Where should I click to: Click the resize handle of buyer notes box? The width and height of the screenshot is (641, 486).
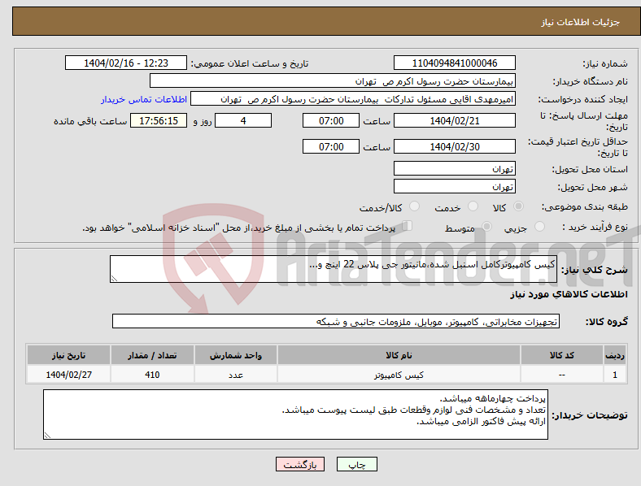coord(47,436)
